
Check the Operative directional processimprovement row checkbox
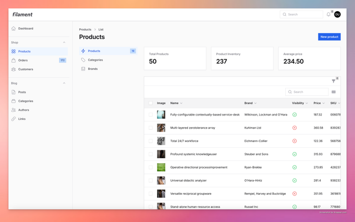[x=150, y=167]
